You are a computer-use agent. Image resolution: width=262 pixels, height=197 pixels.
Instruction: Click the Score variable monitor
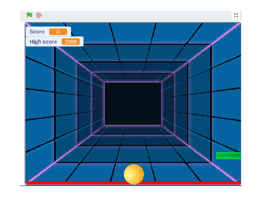click(48, 32)
